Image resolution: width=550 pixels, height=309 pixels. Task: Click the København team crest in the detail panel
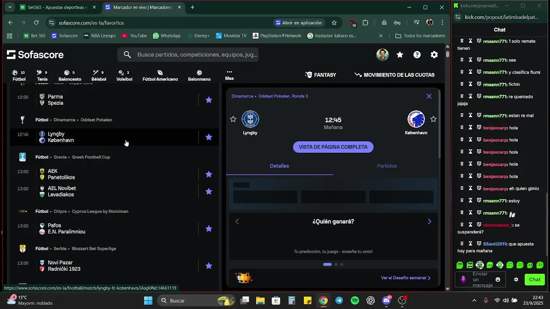click(416, 119)
